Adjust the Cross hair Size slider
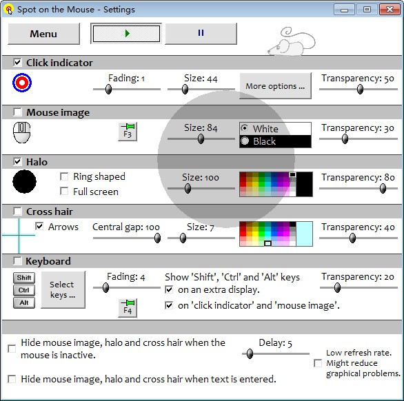This screenshot has height=401, width=404. coord(201,238)
